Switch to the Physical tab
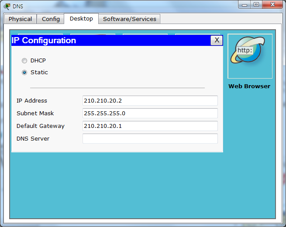The image size is (286, 227). (20, 19)
